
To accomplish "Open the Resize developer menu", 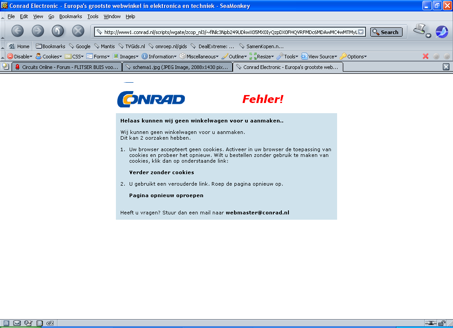I will pos(262,57).
